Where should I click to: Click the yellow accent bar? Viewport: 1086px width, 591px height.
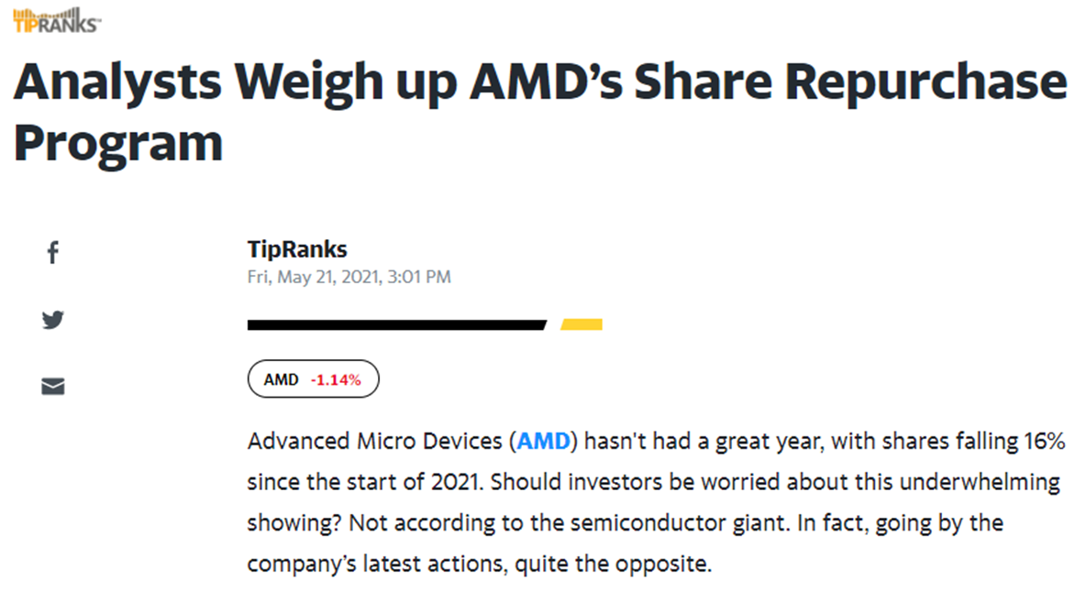tap(582, 324)
